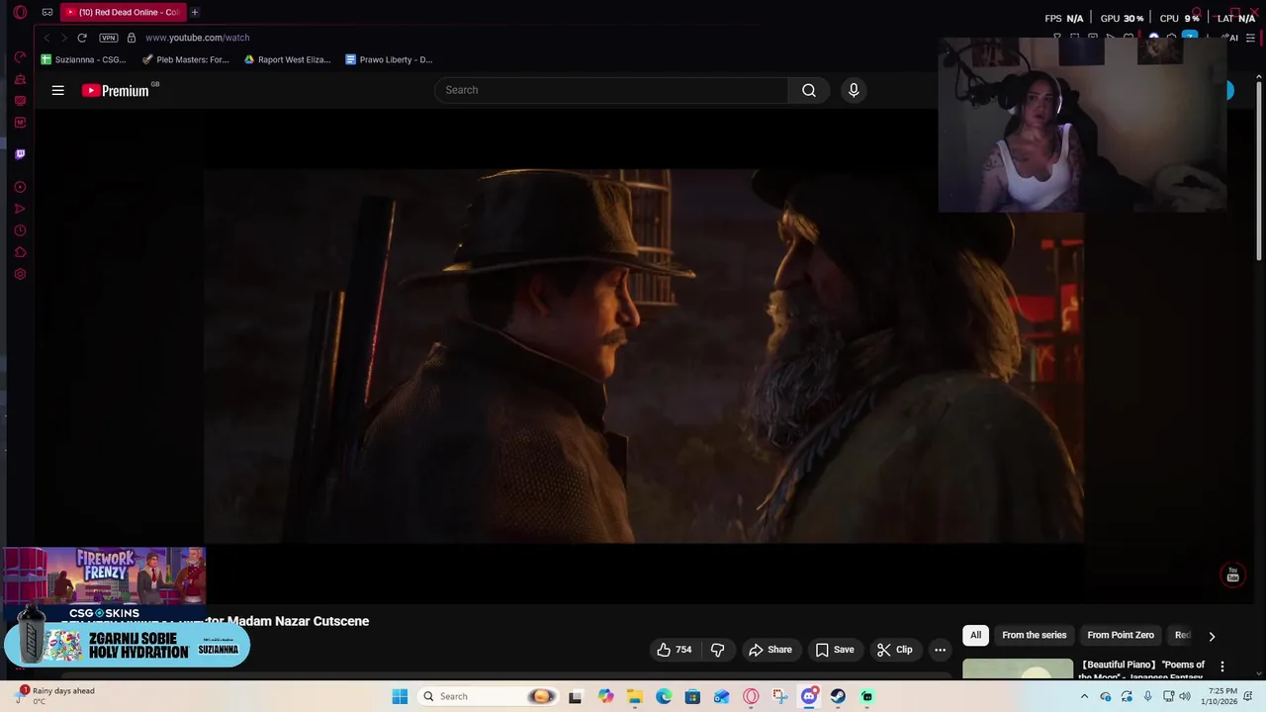Open options menu for Beautiful Piano video
1266x712 pixels.
click(1222, 667)
